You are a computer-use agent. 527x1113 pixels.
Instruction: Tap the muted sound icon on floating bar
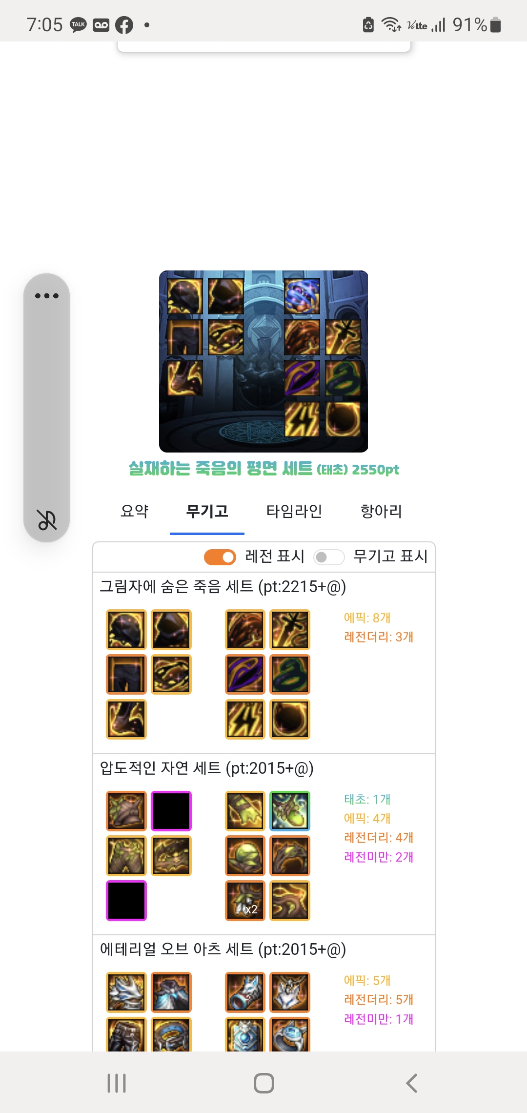click(47, 519)
